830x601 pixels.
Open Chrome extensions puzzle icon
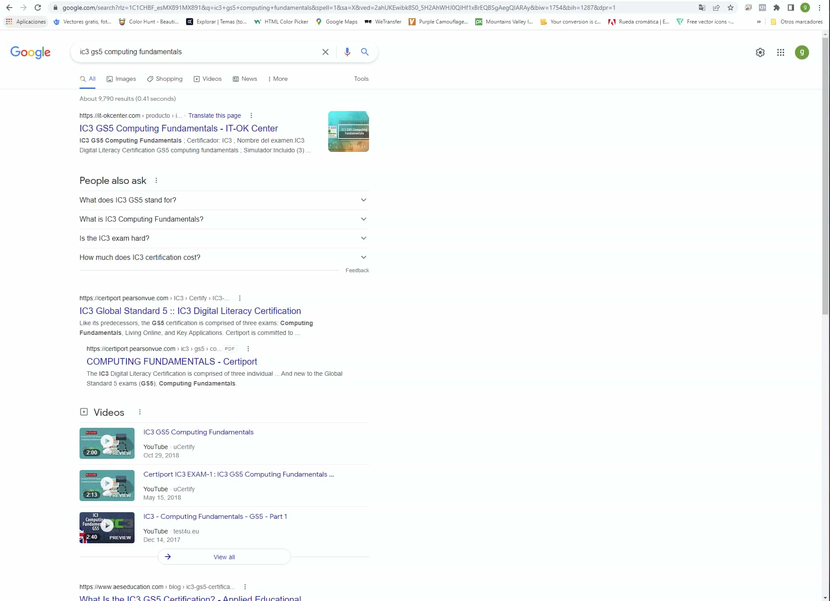(776, 8)
